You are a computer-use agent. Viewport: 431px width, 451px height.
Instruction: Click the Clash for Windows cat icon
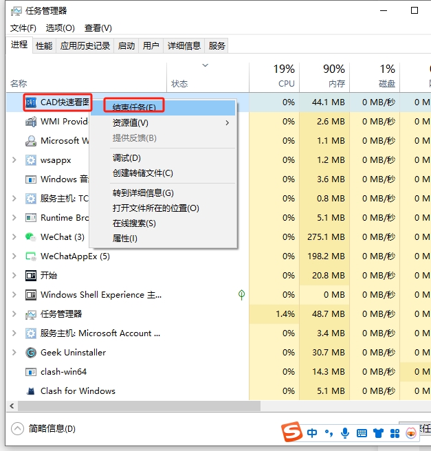(x=31, y=391)
